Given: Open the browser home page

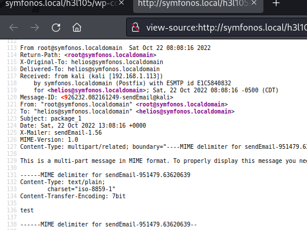Looking at the screenshot, I should (77, 28).
